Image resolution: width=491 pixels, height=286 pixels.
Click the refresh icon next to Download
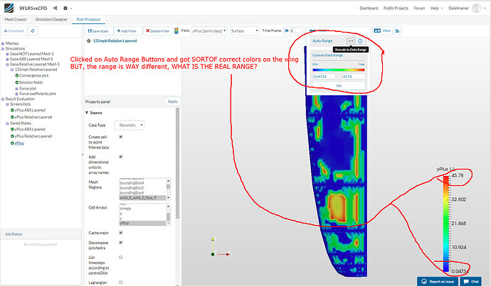pyautogui.click(x=33, y=31)
